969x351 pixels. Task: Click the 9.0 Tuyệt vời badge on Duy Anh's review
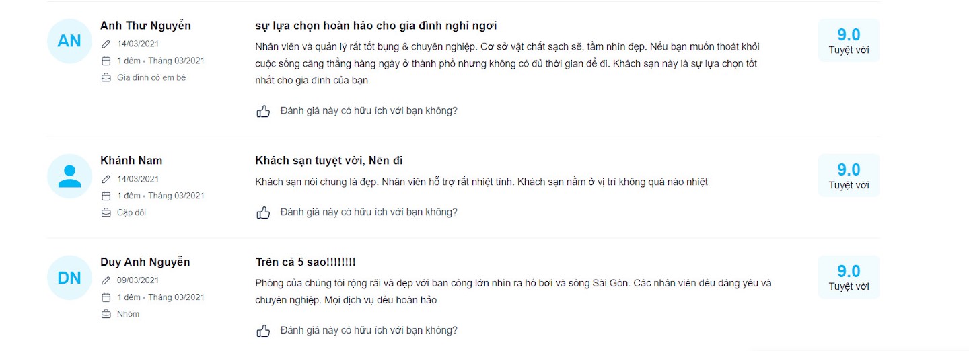[x=849, y=277]
